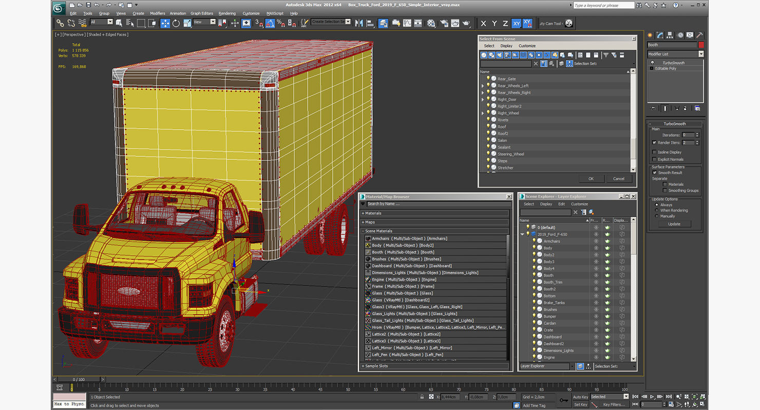Select When Rendering update option
The image size is (760, 410).
[x=656, y=210]
